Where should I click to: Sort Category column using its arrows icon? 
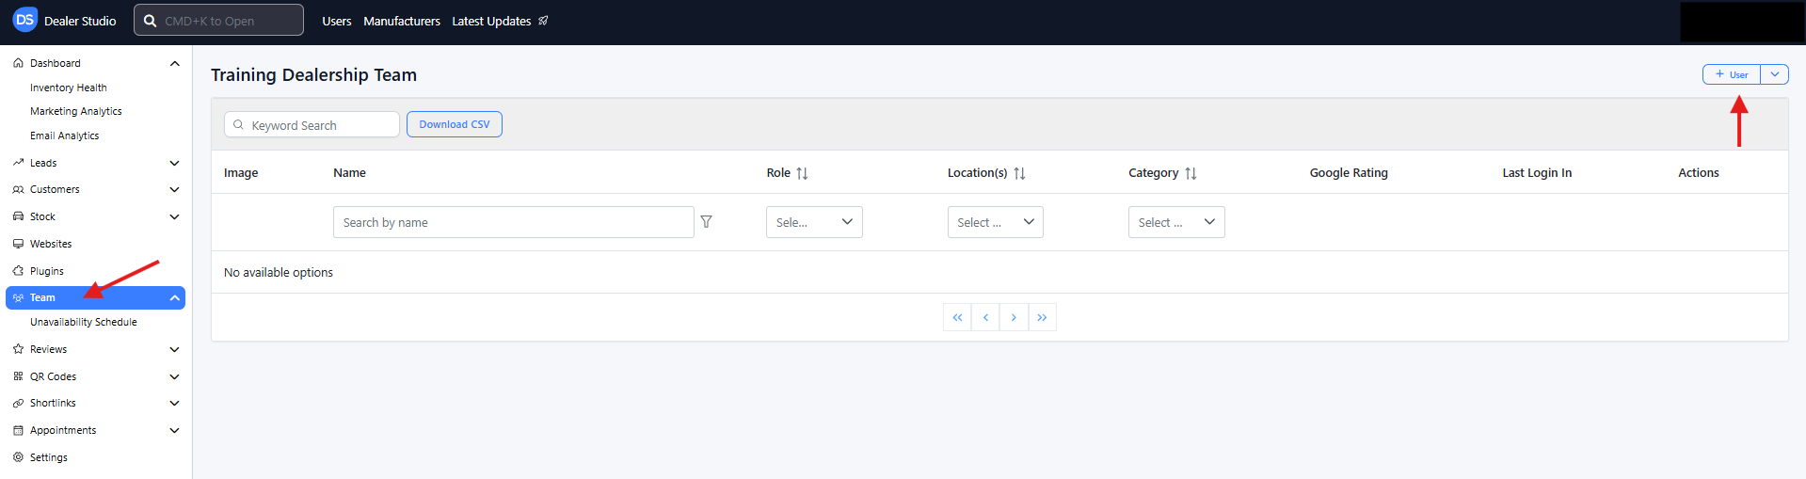point(1191,173)
